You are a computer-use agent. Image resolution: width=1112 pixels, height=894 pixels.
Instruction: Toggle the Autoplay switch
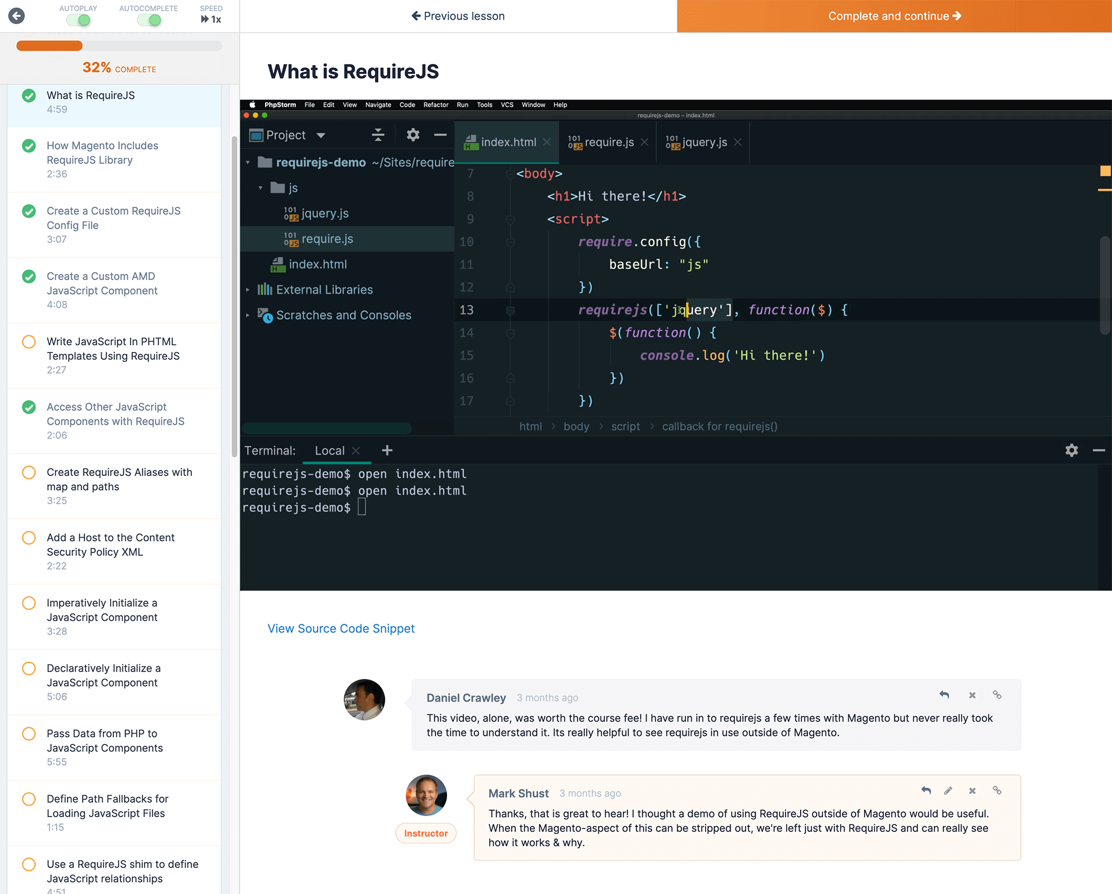[x=78, y=20]
